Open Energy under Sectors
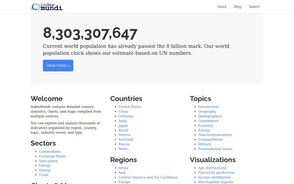This screenshot has height=184, width=294. coord(45,166)
